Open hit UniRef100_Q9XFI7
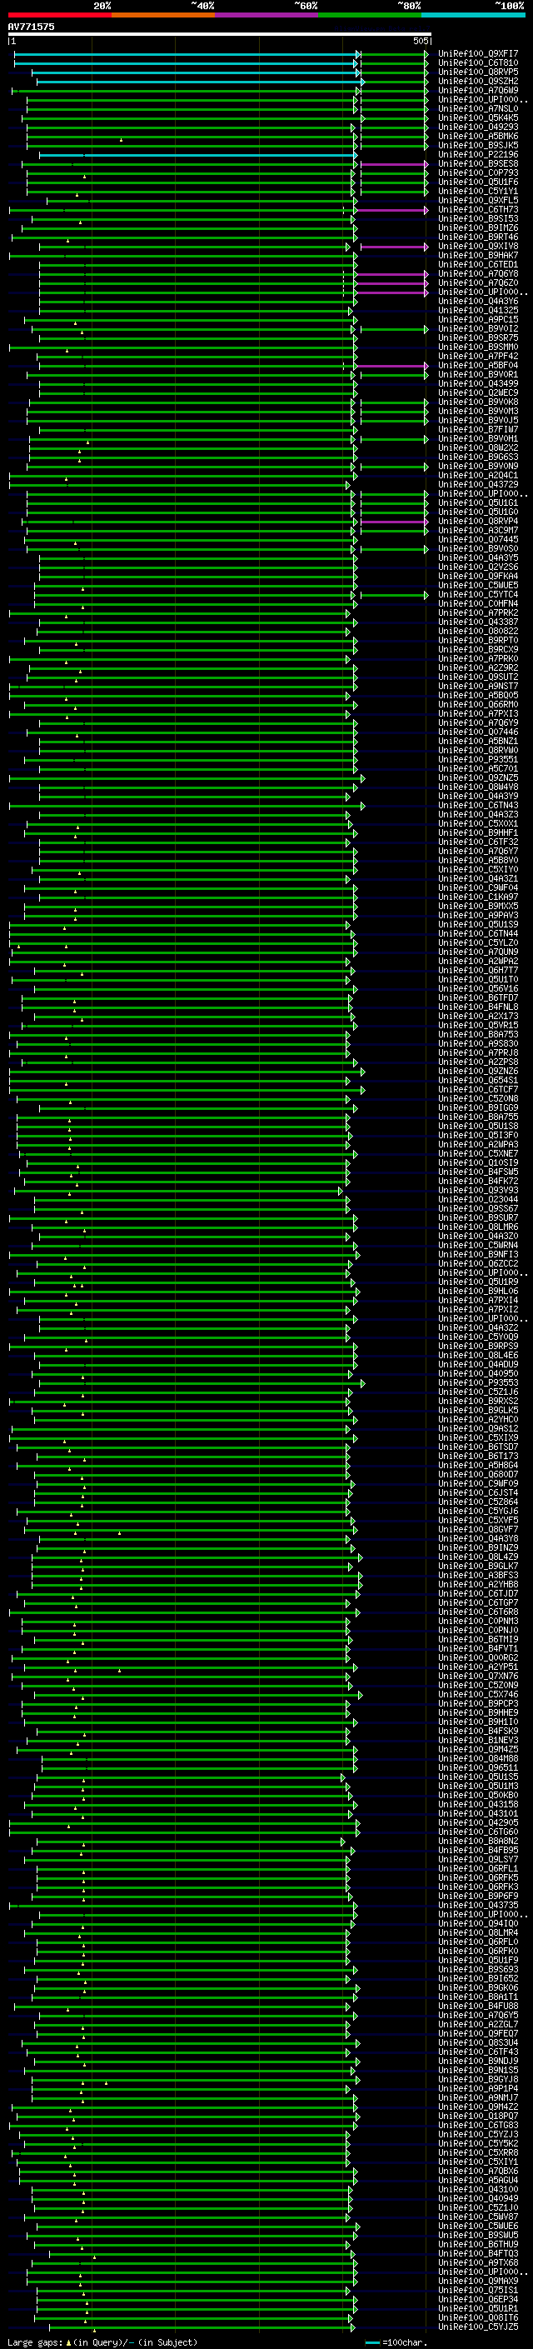Viewport: 533px width, 2349px height. 478,54
